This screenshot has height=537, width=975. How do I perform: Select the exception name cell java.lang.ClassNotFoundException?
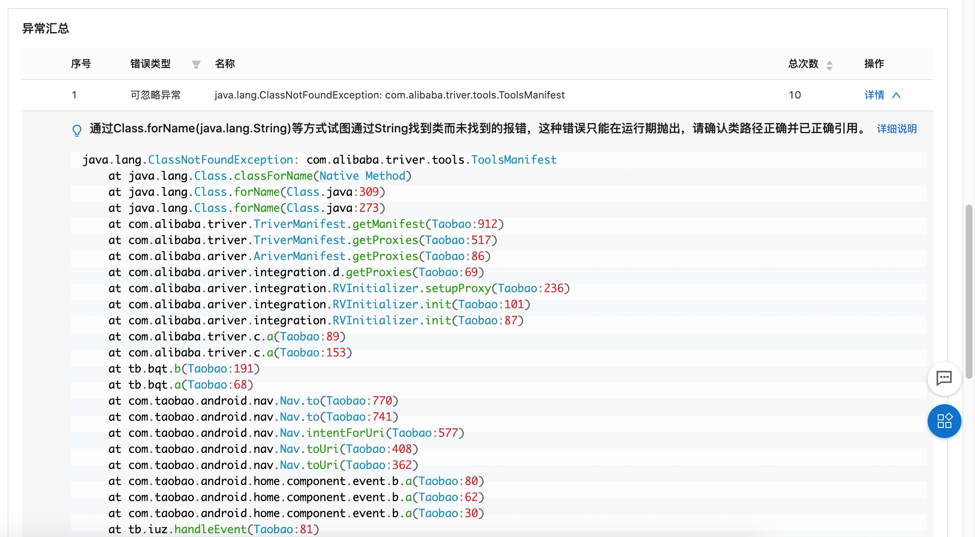click(389, 95)
